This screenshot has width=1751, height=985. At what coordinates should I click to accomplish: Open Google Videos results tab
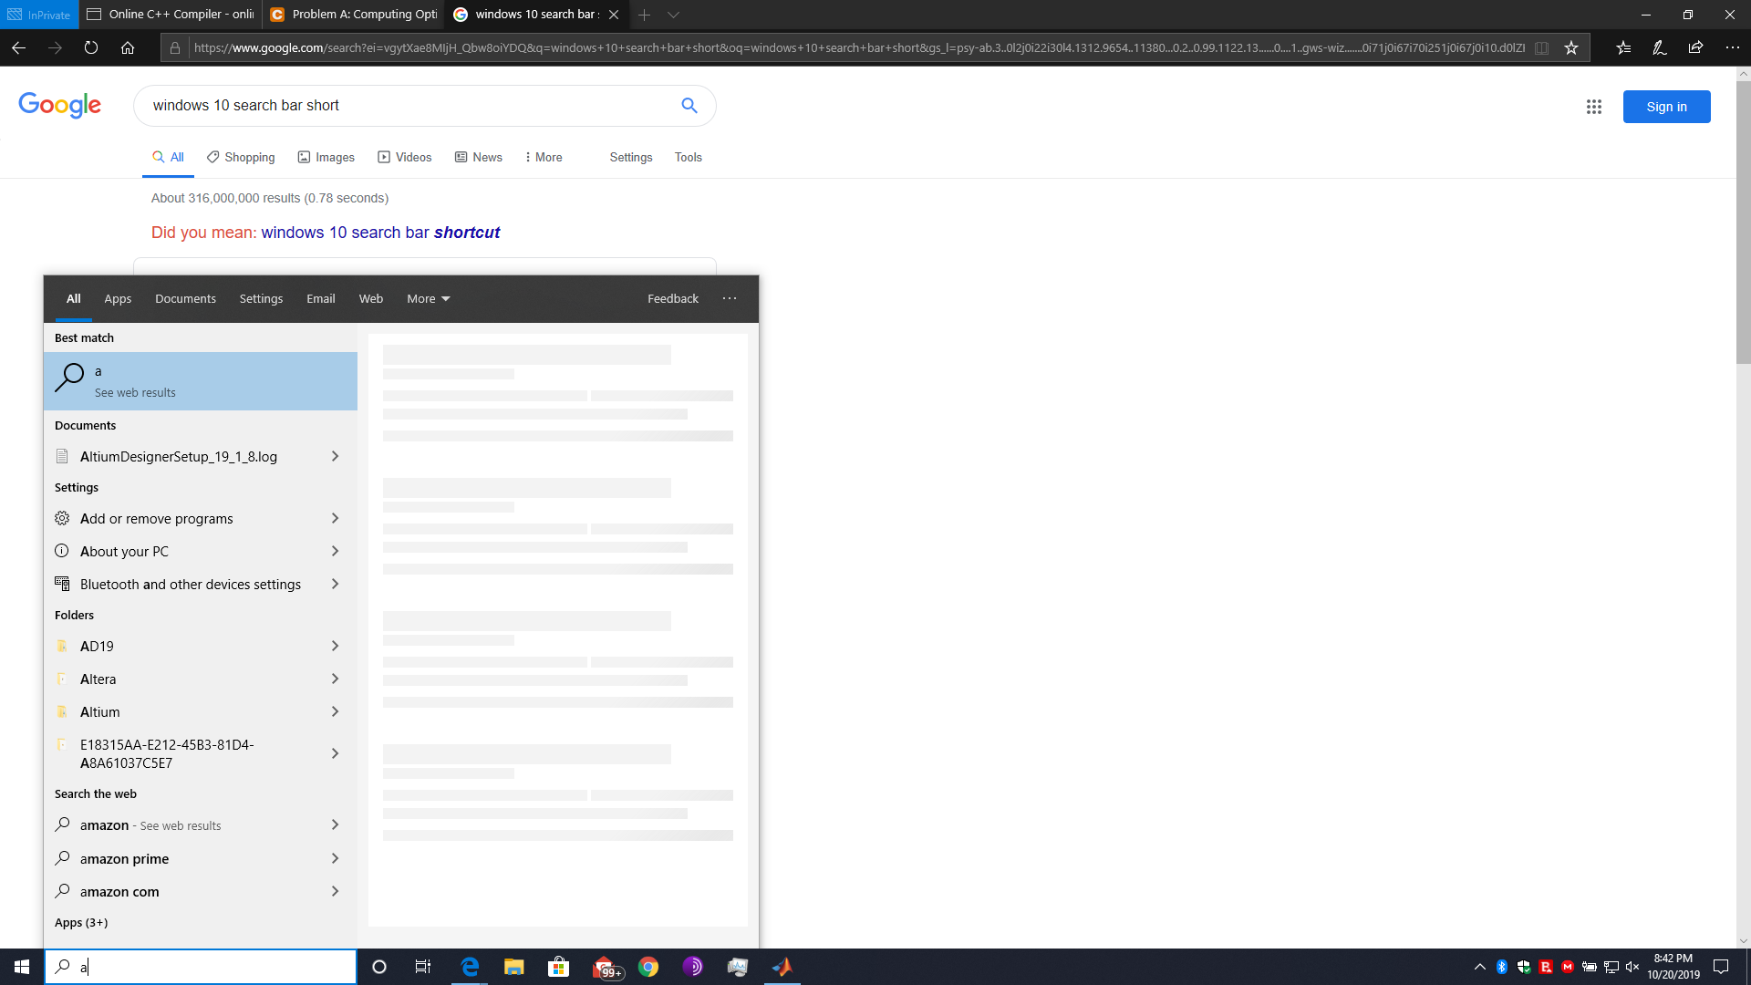tap(405, 158)
